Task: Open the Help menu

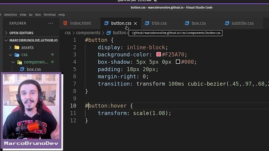Action: pos(62,15)
